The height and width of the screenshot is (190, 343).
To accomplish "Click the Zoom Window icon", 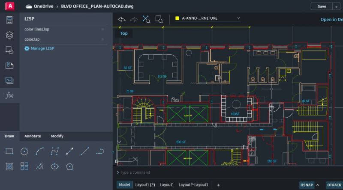I will [159, 19].
